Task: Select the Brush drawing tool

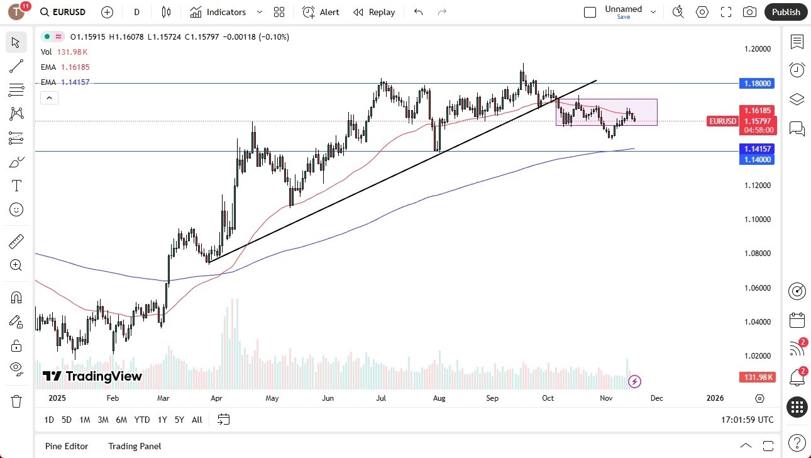Action: [x=16, y=162]
